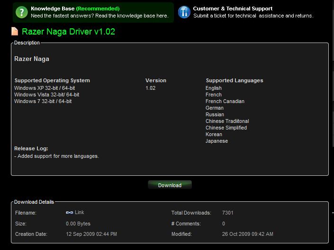Click 'Japanese' in supported languages
The width and height of the screenshot is (334, 250).
click(x=217, y=141)
